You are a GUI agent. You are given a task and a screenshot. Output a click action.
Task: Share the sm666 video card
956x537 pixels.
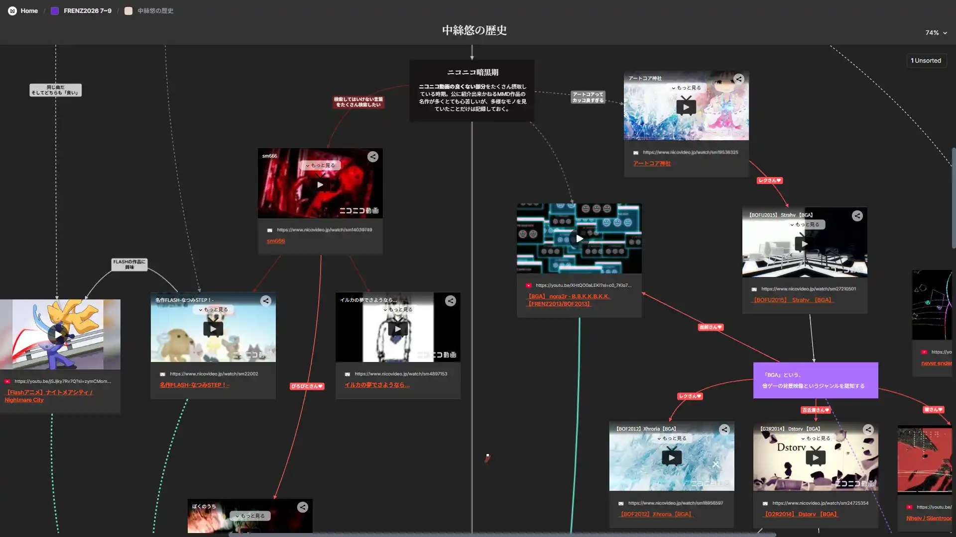click(373, 157)
